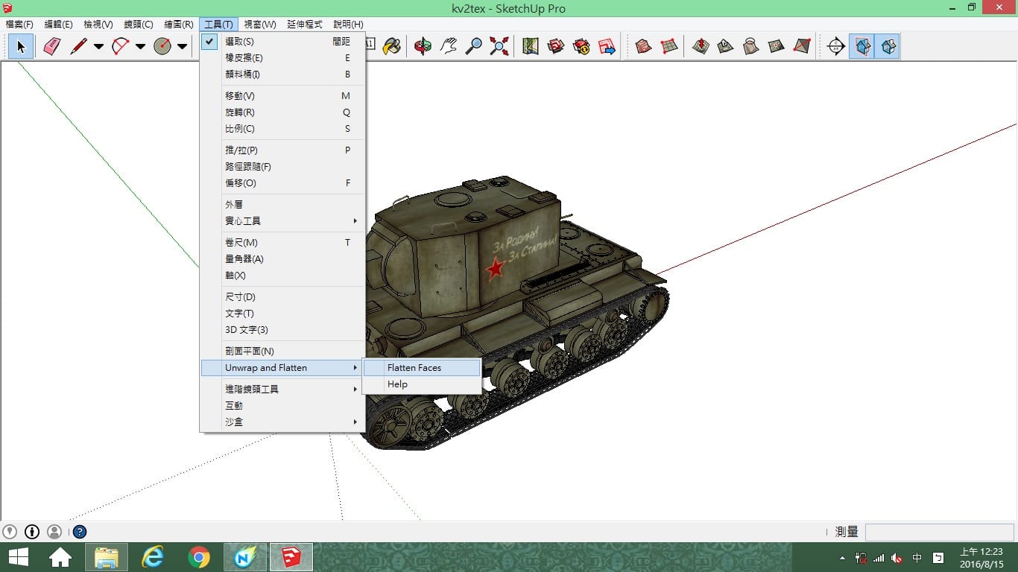Choose 橡皮擦(E) from tools menu
1018x572 pixels.
282,58
